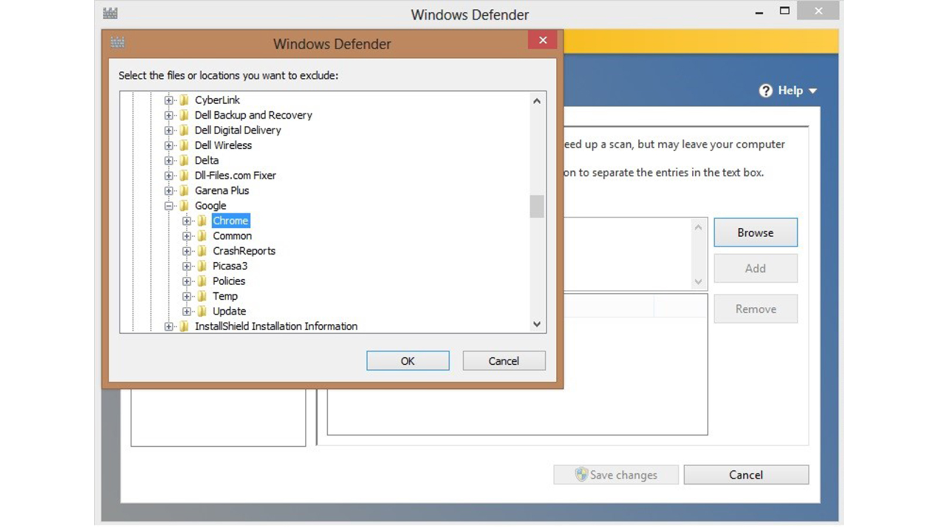Expand the CyberLink tree node
Screen dimensions: 938x527
(169, 100)
